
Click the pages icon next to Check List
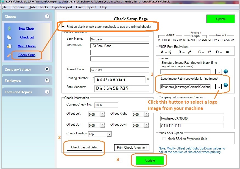[x=9, y=37]
